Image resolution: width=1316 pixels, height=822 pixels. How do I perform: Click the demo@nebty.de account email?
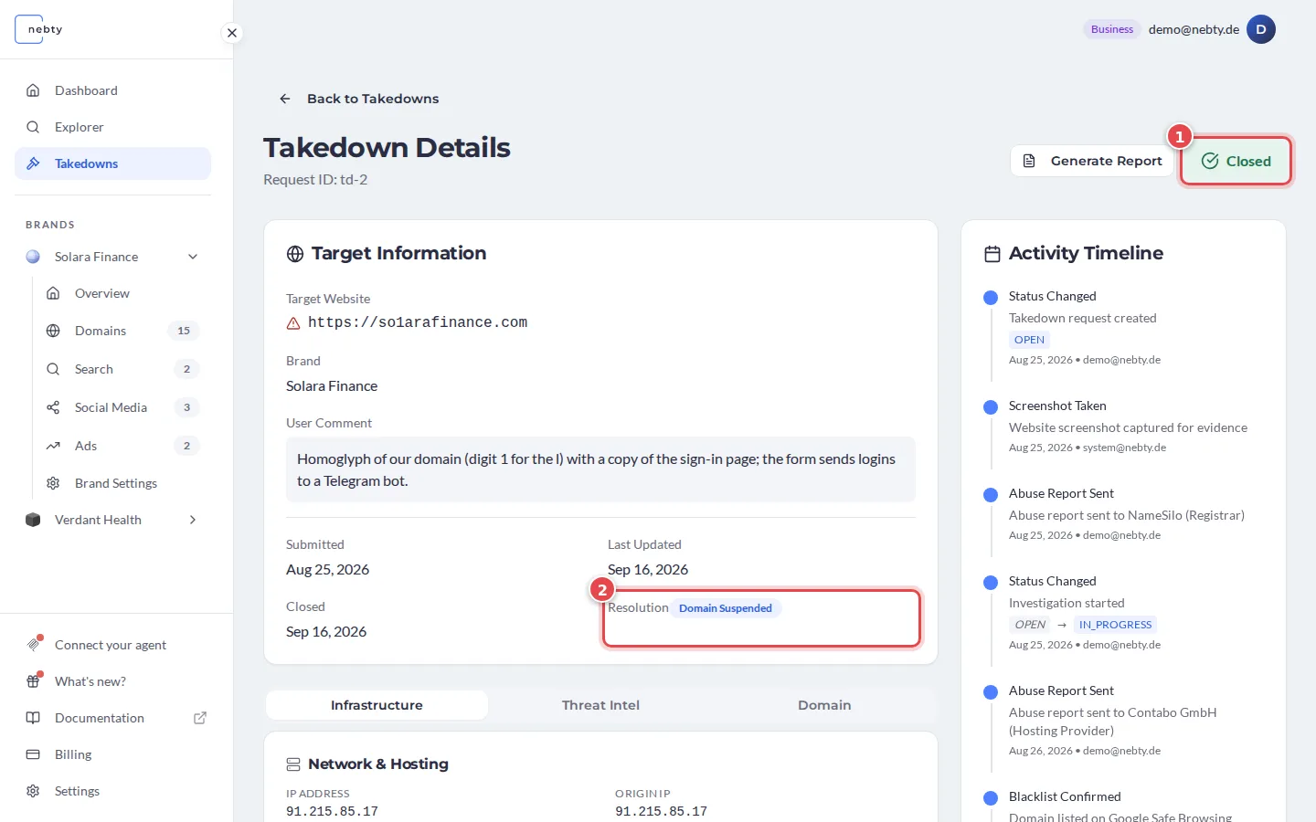[1194, 29]
